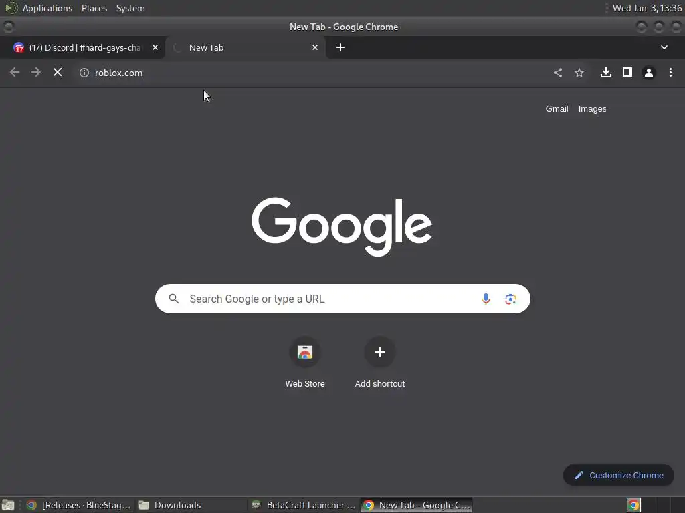This screenshot has width=685, height=513.
Task: Focus the Search Google or type a URL box
Action: [x=342, y=299]
